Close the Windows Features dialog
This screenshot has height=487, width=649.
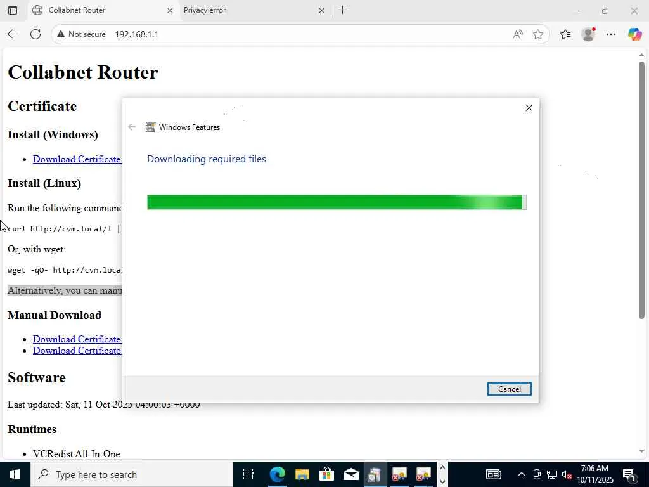tap(529, 108)
